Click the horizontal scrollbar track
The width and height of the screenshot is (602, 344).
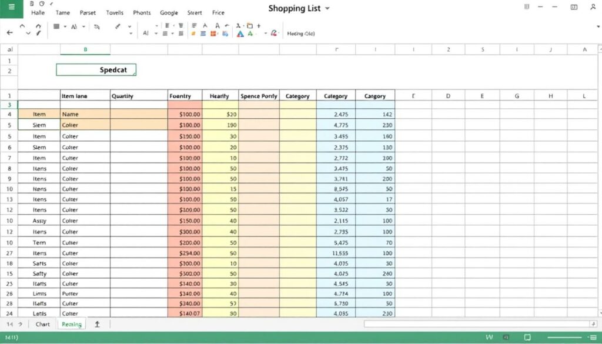477,324
